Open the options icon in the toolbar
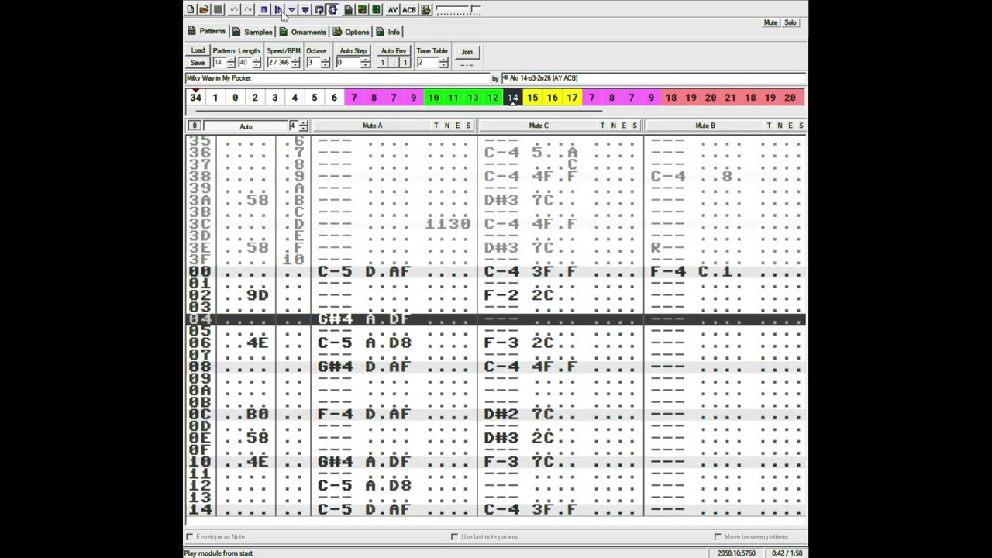This screenshot has height=558, width=992. [x=426, y=9]
